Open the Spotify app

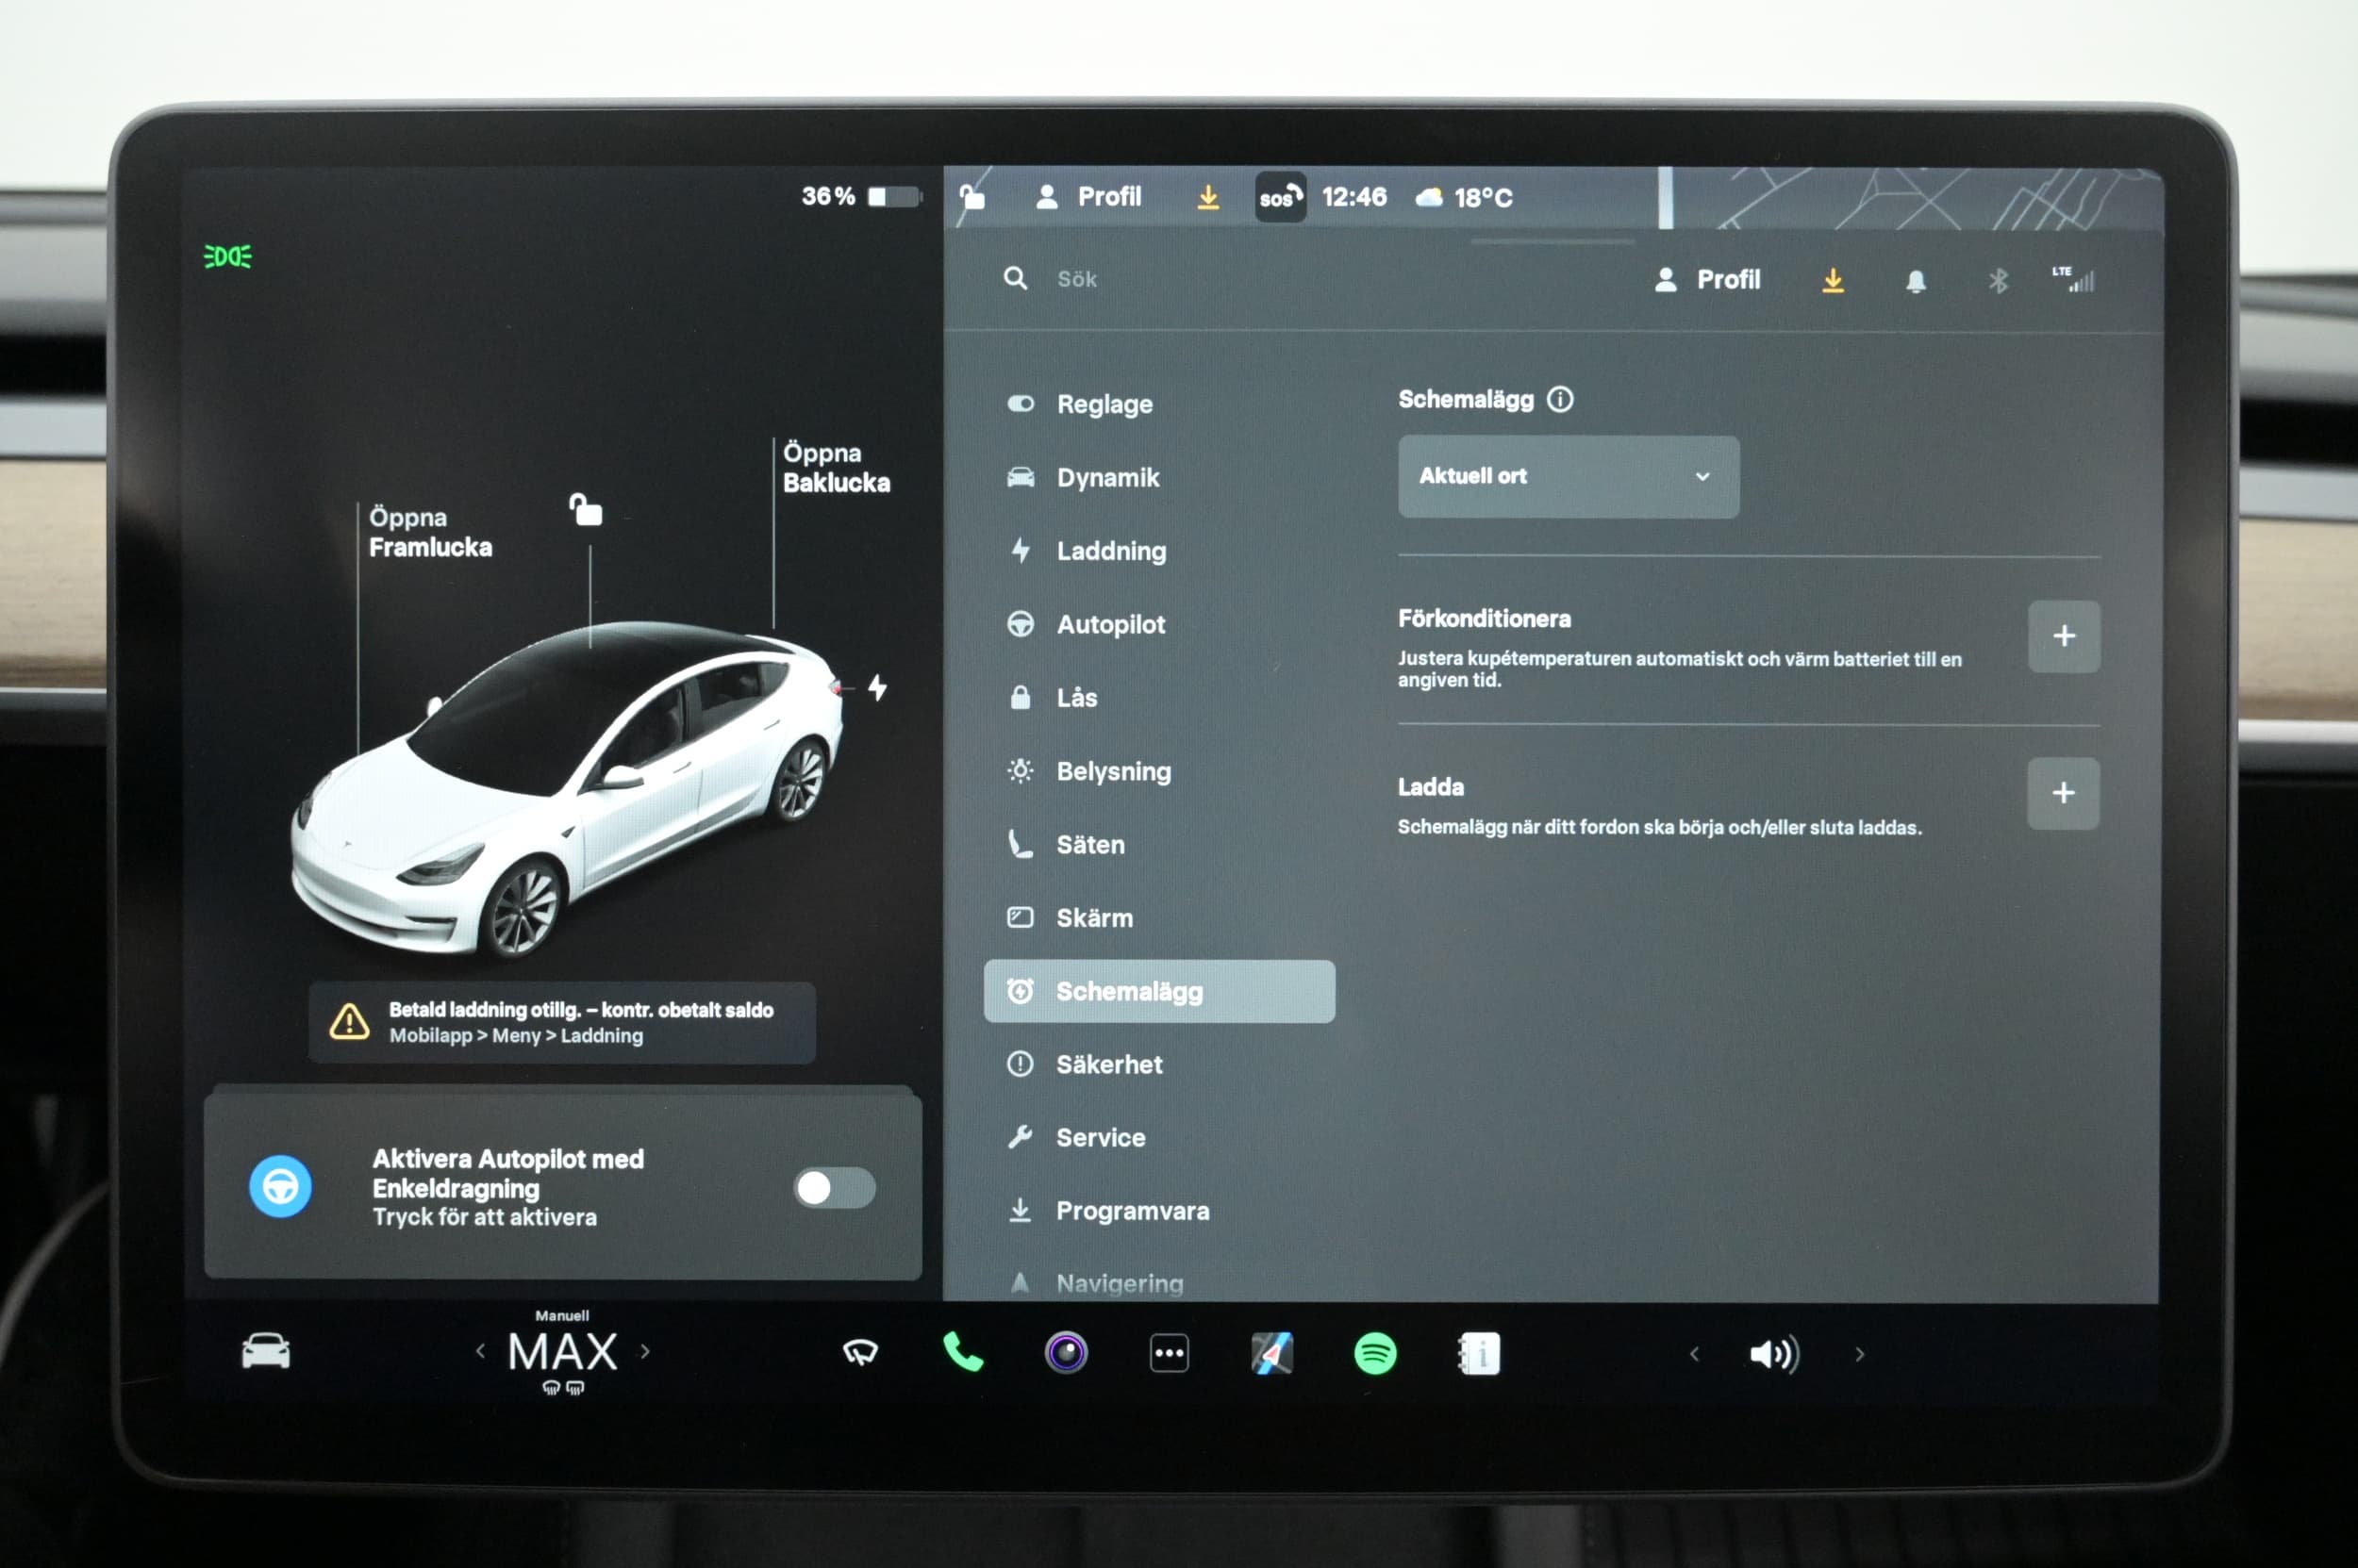pos(1374,1353)
